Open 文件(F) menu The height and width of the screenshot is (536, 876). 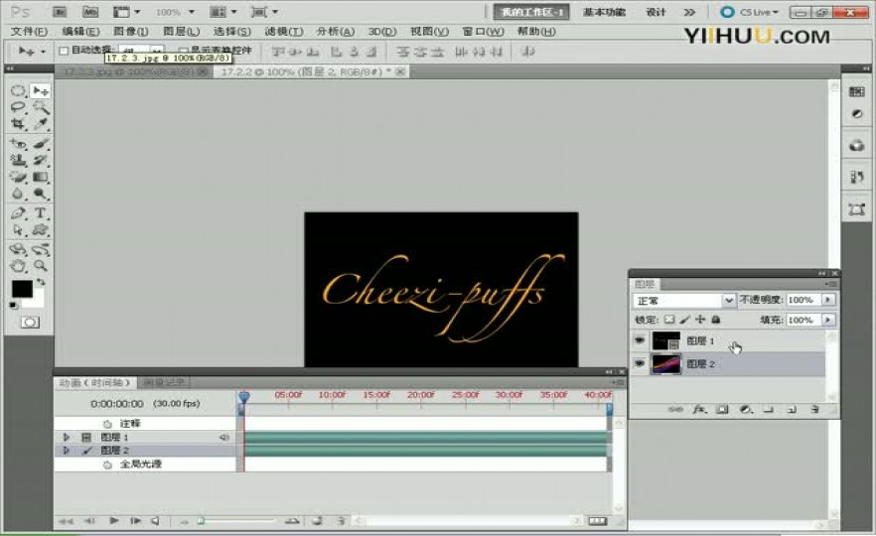click(29, 32)
